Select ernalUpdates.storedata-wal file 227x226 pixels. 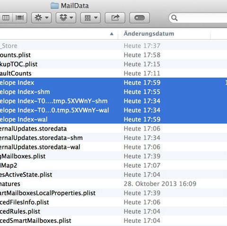pos(113,147)
